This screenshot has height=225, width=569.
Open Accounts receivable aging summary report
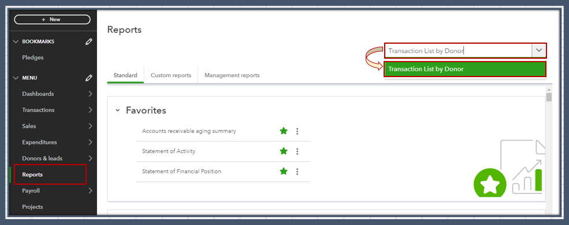pyautogui.click(x=189, y=131)
